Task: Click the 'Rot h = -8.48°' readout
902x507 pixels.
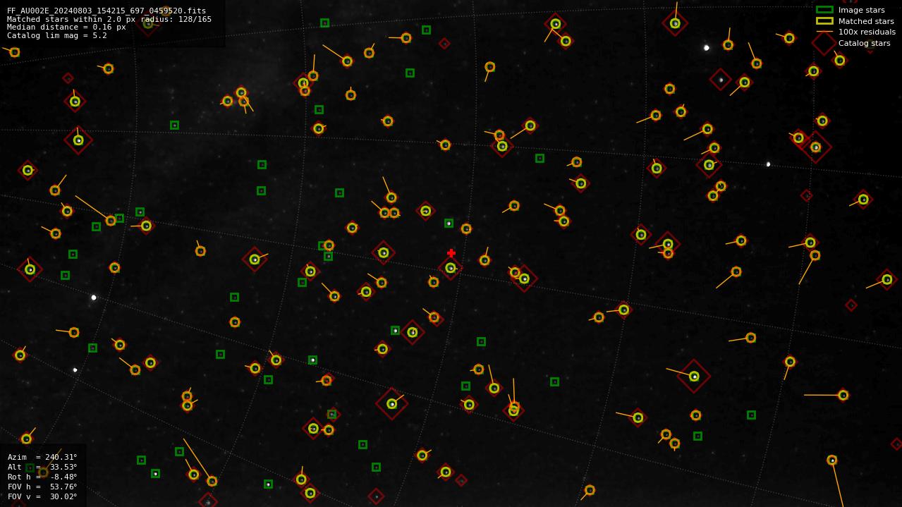Action: coord(42,477)
